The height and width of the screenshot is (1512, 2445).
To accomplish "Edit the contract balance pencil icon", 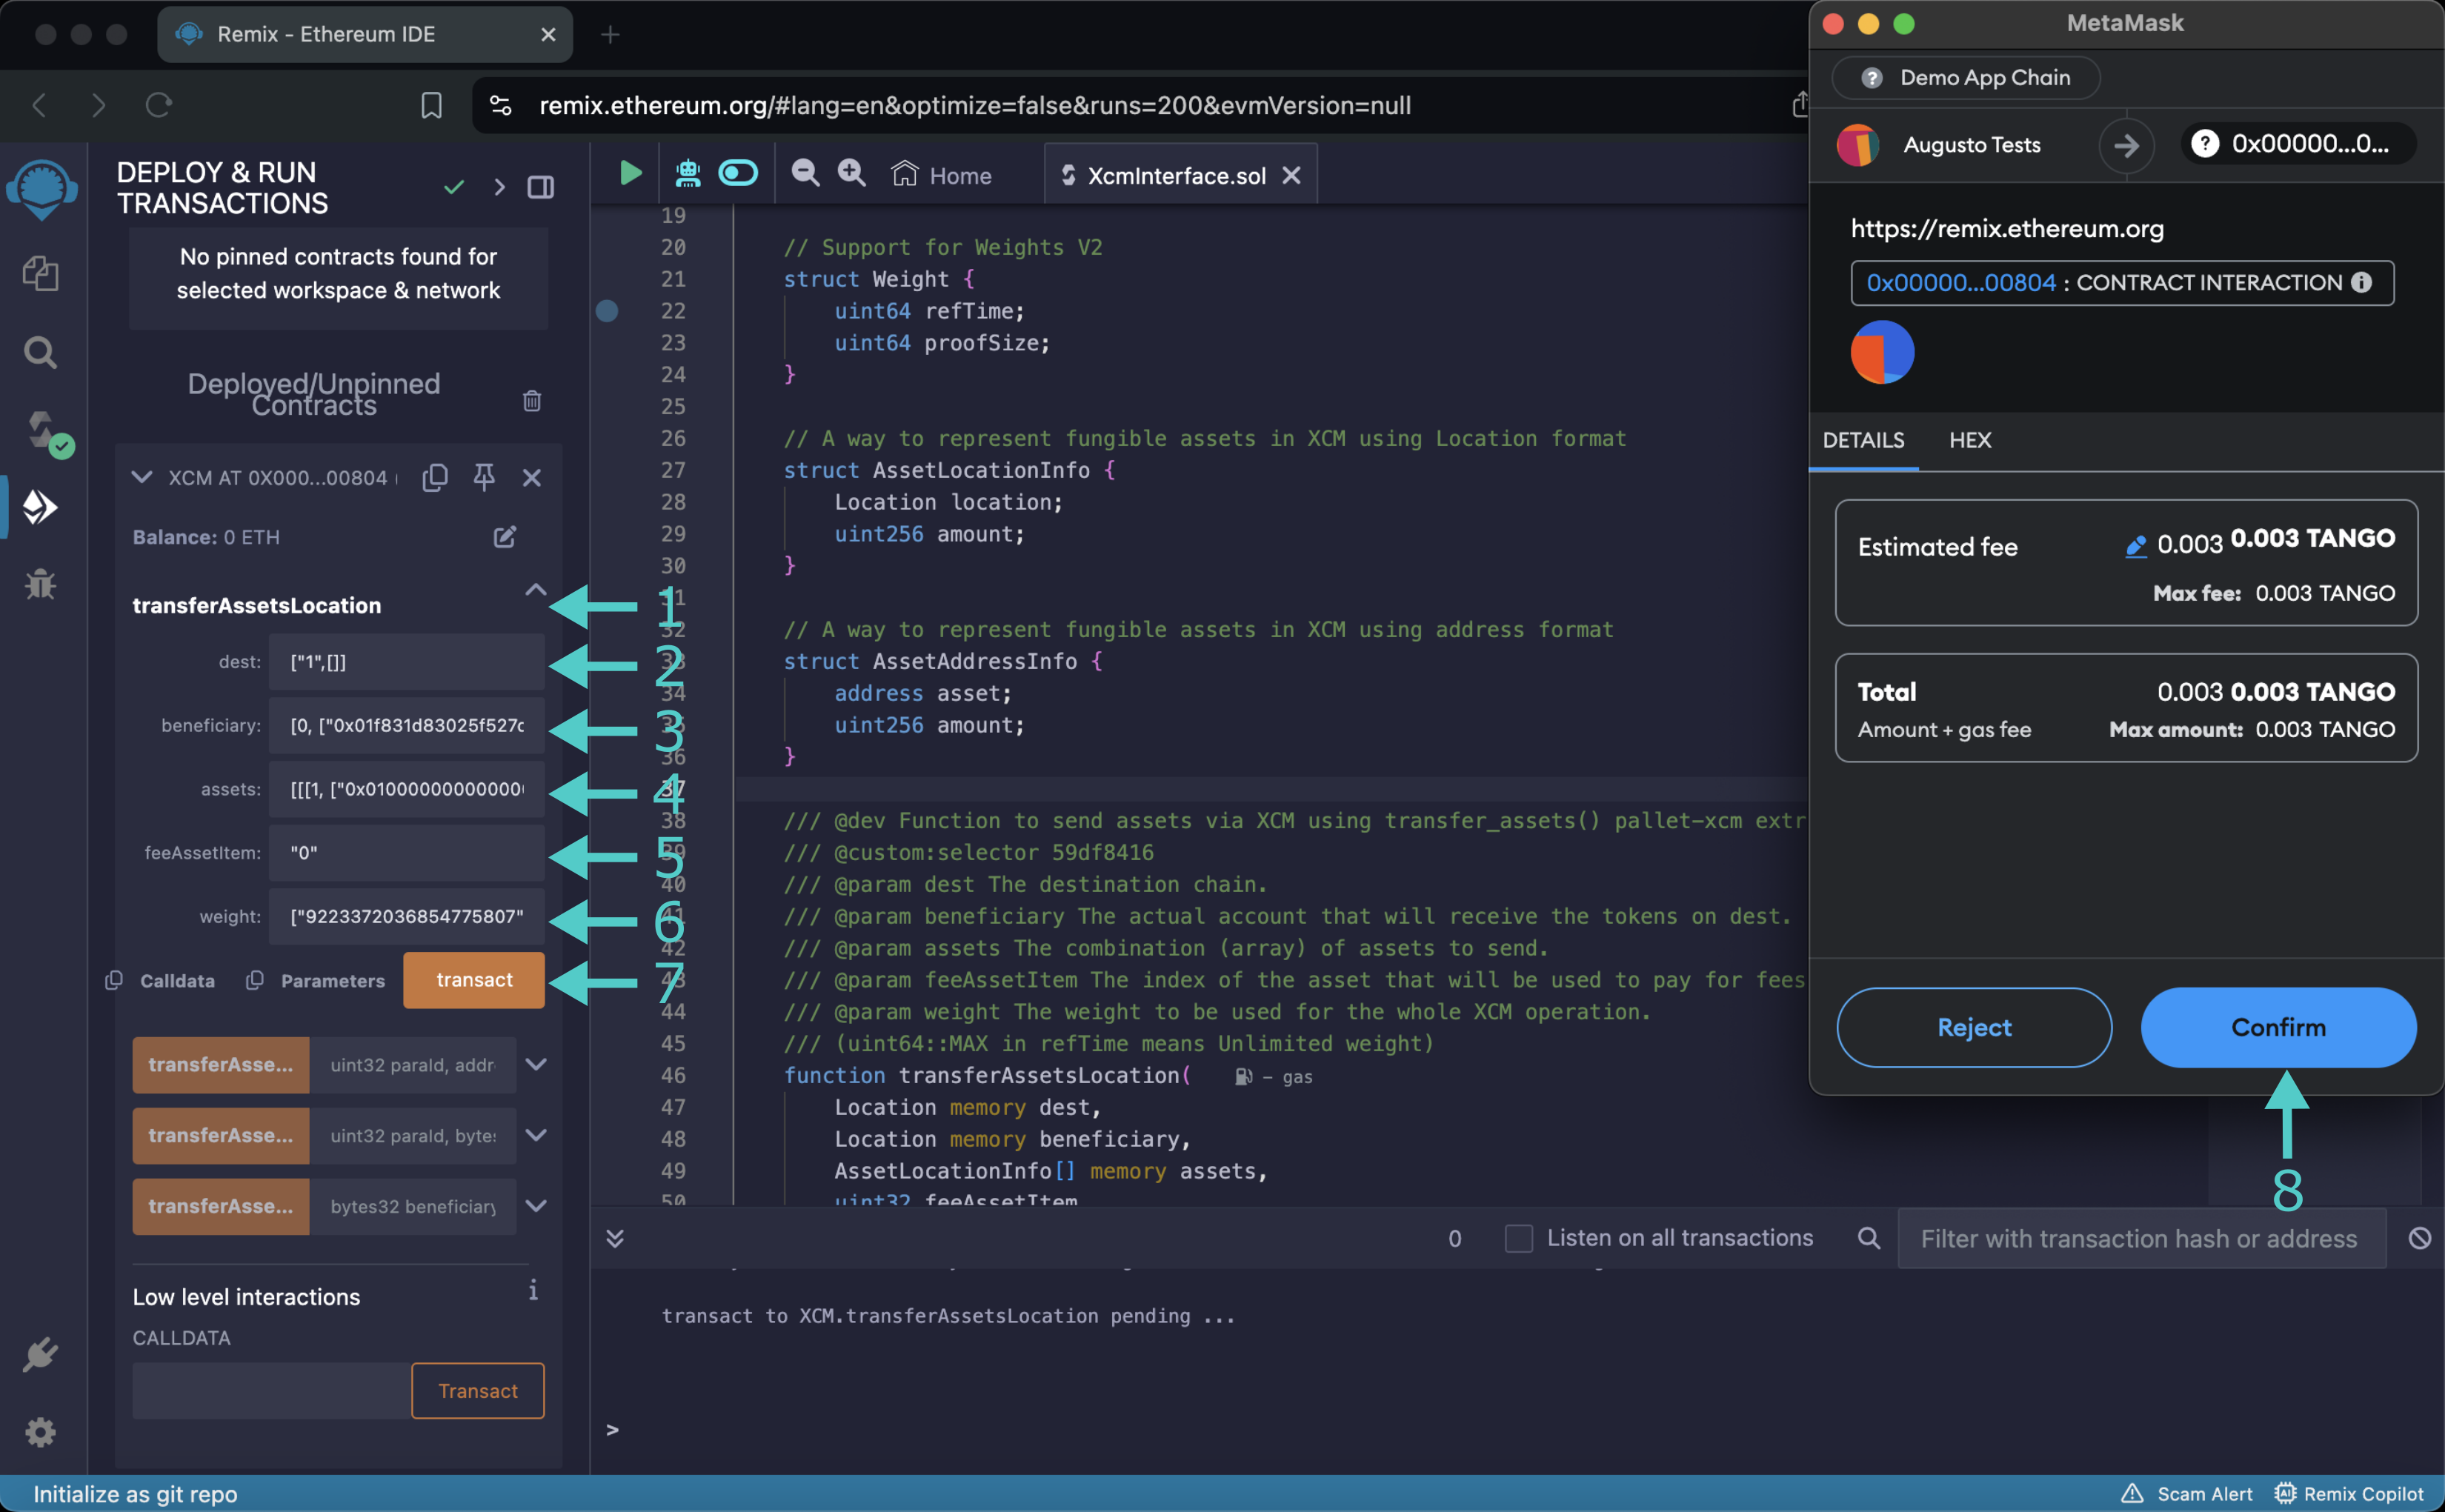I will tap(505, 537).
